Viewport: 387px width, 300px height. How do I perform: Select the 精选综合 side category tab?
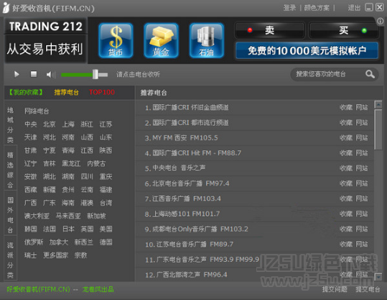[10, 170]
